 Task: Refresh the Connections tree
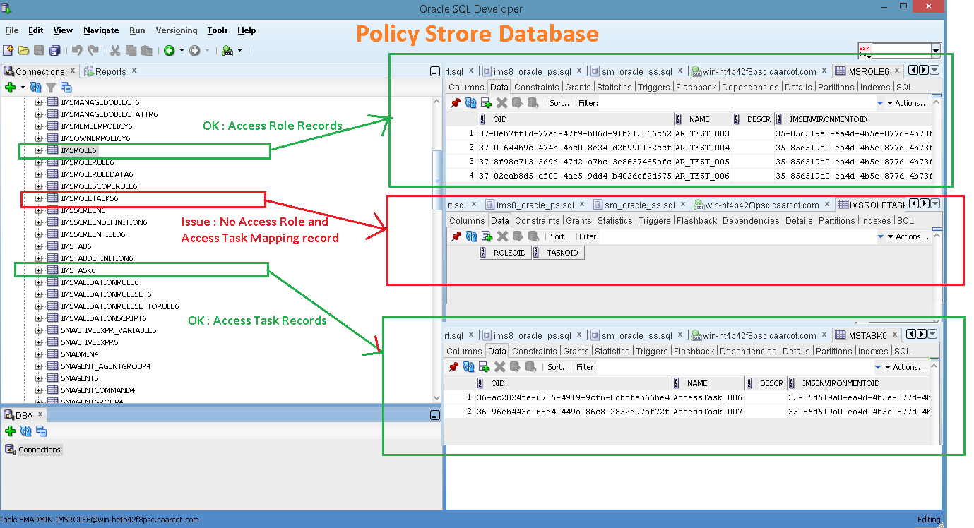tap(35, 88)
